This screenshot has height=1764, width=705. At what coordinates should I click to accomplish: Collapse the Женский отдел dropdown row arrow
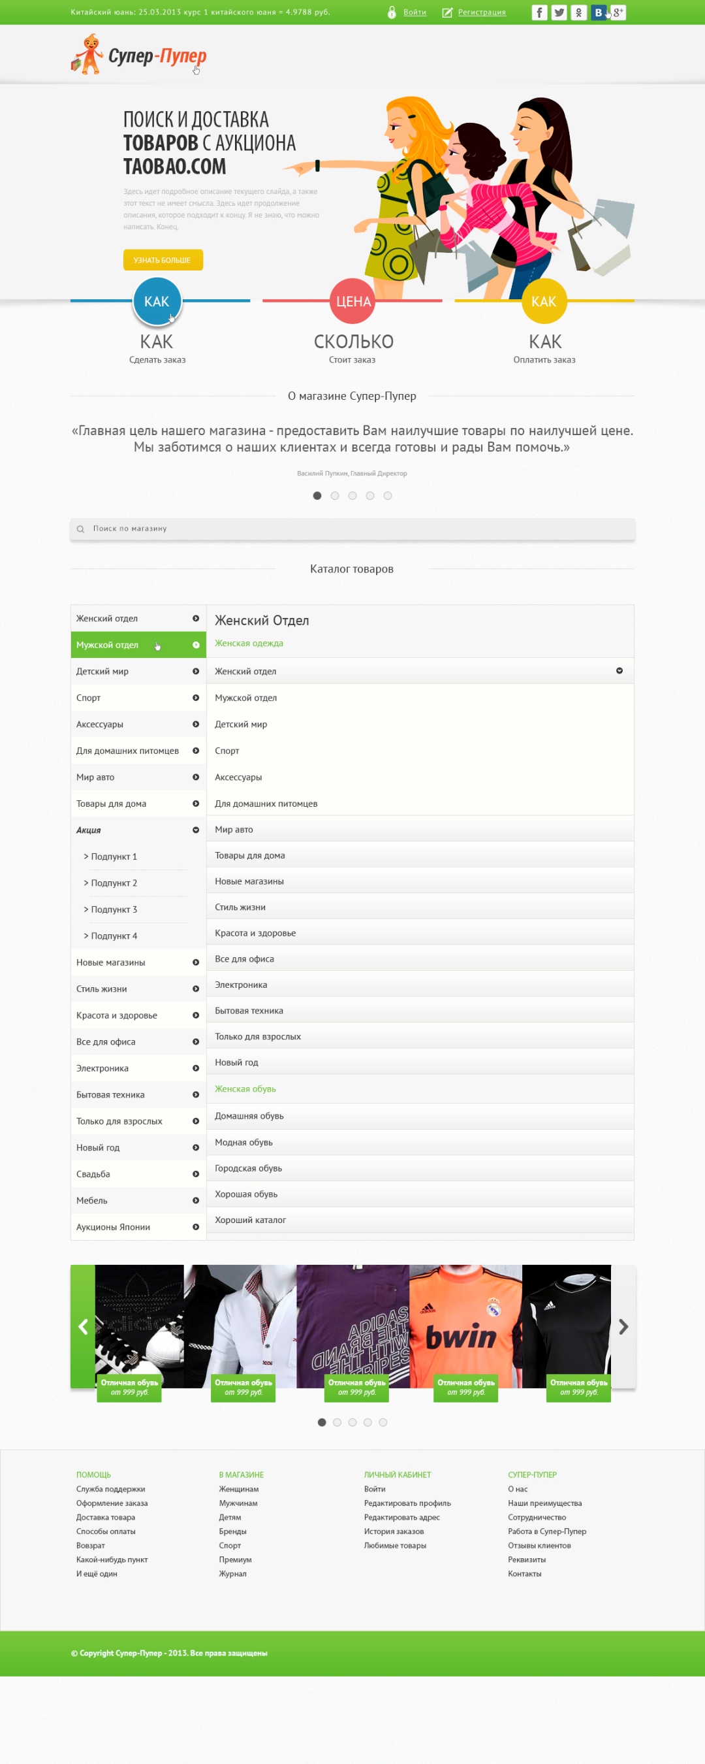click(619, 671)
